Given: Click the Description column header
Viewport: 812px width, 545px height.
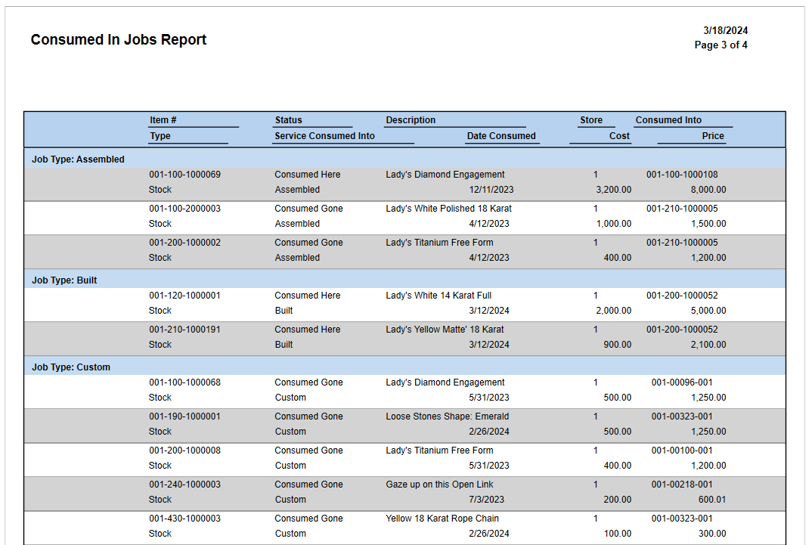Looking at the screenshot, I should pyautogui.click(x=411, y=120).
